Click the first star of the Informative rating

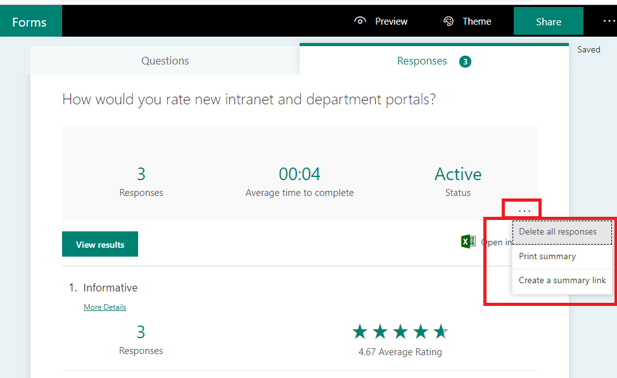(360, 331)
